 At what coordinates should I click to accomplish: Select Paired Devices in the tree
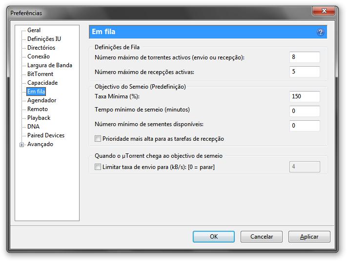tap(46, 135)
